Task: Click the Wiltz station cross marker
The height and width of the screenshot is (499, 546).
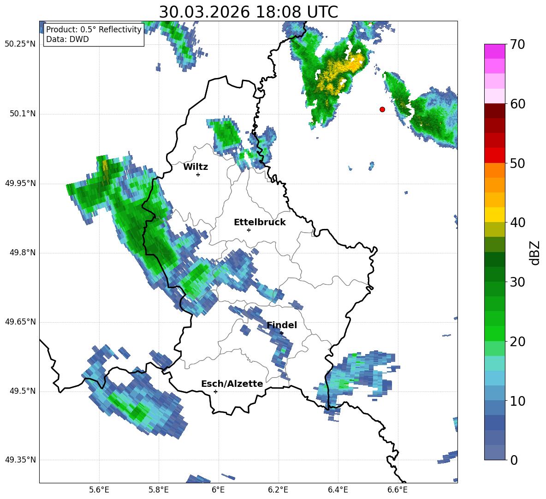Action: click(x=198, y=174)
